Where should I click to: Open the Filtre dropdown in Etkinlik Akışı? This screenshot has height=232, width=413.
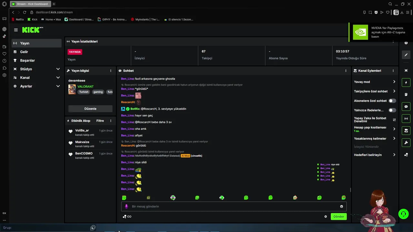click(100, 121)
